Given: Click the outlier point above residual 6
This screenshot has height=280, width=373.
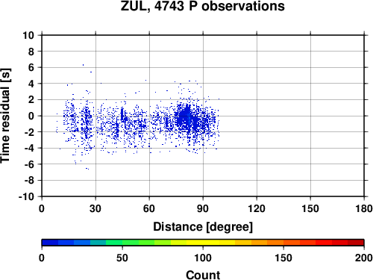Looking at the screenshot, I should tap(83, 65).
